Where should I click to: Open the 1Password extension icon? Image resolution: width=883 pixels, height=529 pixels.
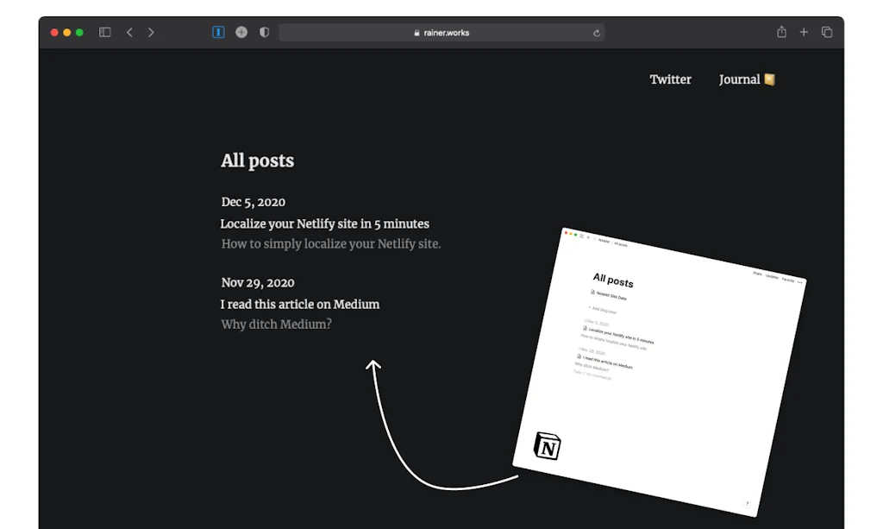(218, 33)
